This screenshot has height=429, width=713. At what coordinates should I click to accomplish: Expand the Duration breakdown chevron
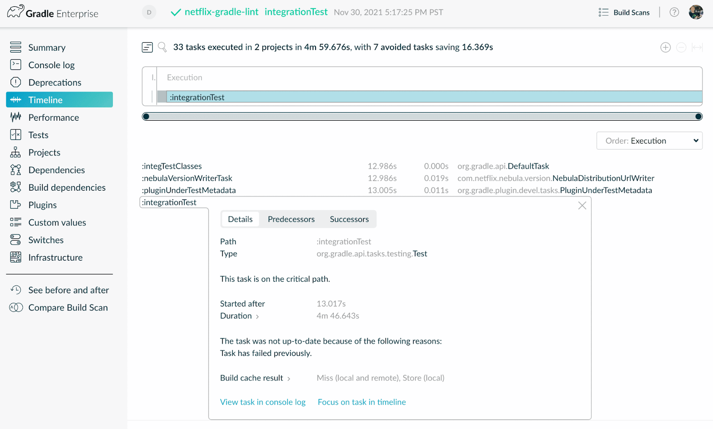(x=258, y=316)
